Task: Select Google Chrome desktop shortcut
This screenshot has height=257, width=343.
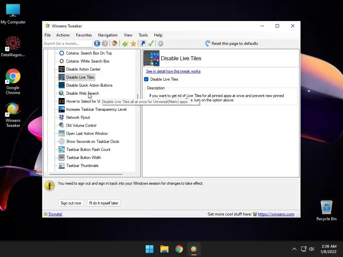Action: 13,82
